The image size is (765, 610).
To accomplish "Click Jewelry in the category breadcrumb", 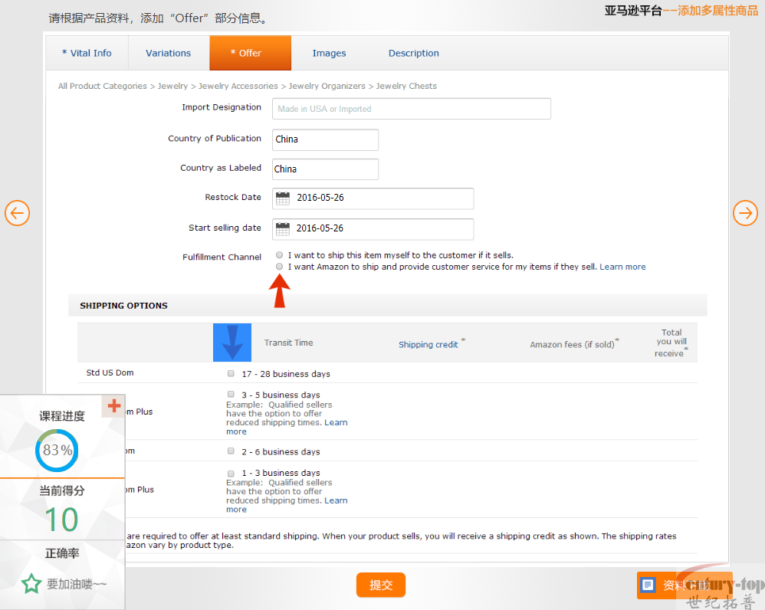I will pos(172,86).
